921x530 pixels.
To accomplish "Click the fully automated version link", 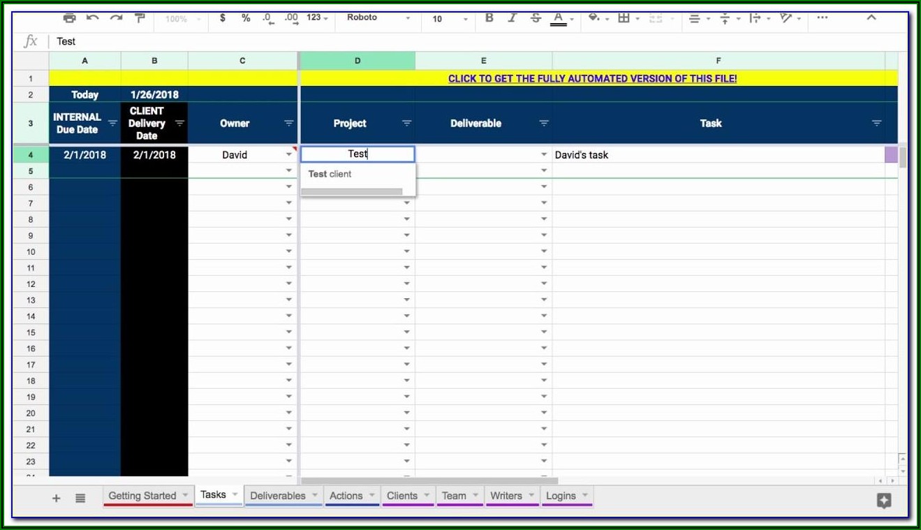I will coord(592,79).
